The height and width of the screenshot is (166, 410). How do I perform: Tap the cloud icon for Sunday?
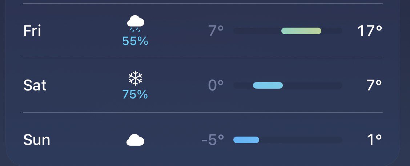pyautogui.click(x=136, y=140)
